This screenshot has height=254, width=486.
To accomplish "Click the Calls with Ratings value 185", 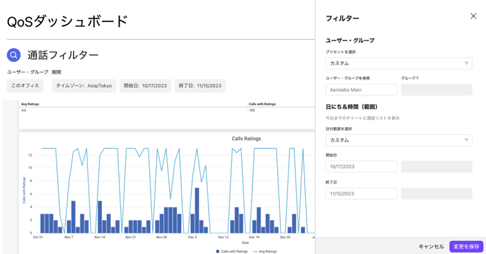I will pos(252,111).
